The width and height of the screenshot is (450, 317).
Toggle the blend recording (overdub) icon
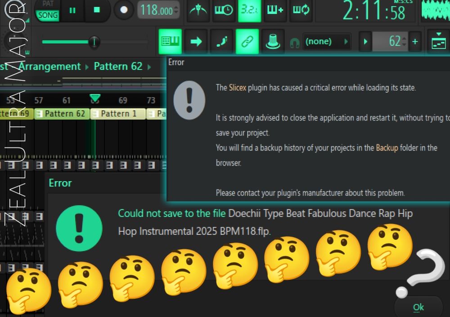(275, 10)
